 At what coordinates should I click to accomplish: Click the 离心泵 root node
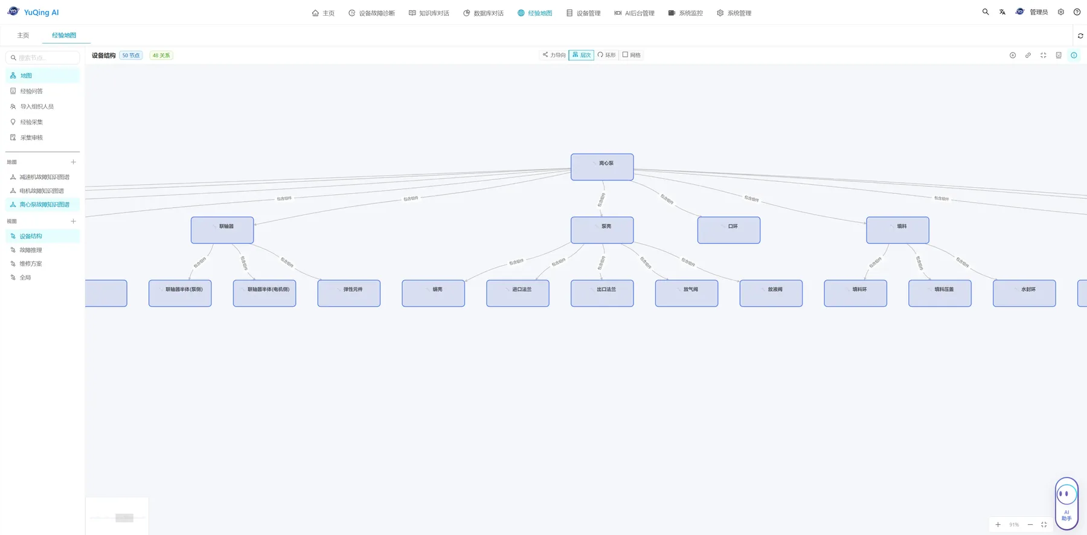pyautogui.click(x=602, y=167)
